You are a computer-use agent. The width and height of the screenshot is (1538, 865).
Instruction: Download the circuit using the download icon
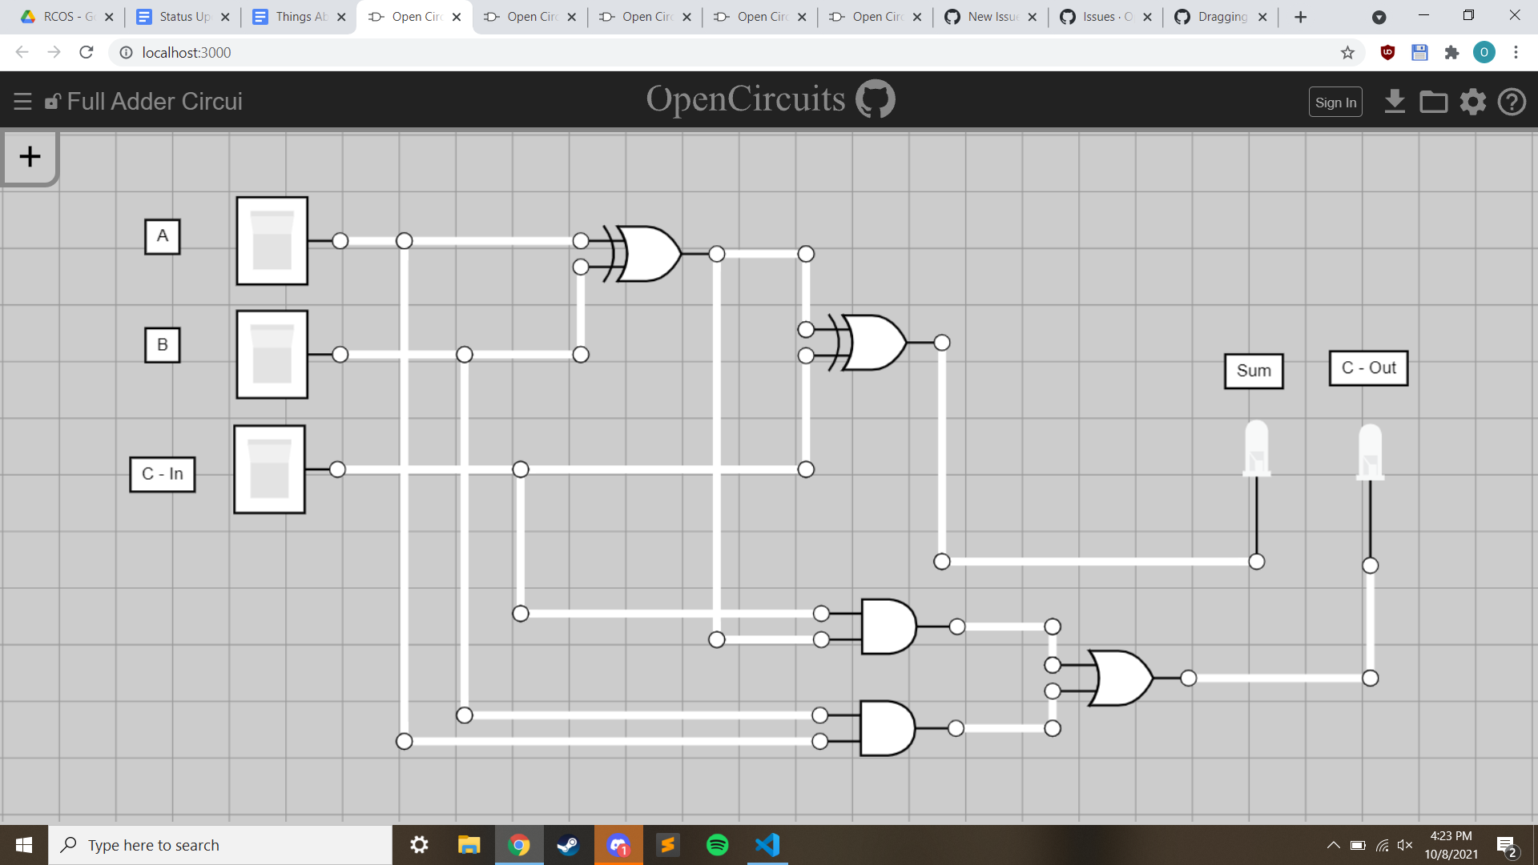click(x=1395, y=102)
